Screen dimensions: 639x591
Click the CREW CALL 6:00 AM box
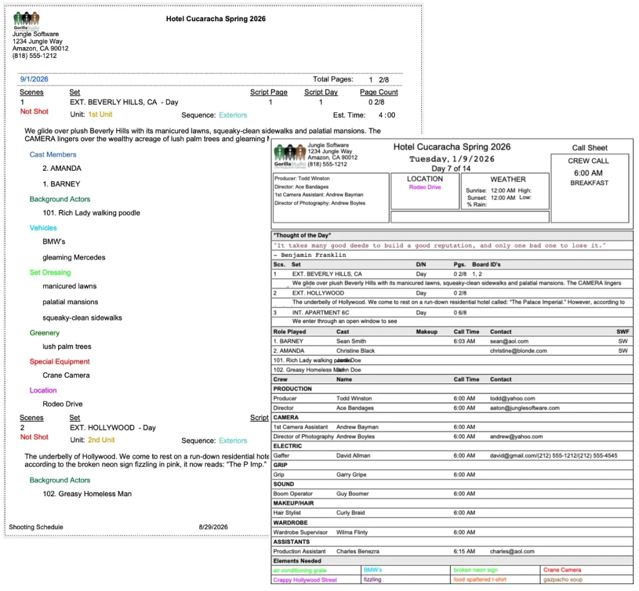589,188
